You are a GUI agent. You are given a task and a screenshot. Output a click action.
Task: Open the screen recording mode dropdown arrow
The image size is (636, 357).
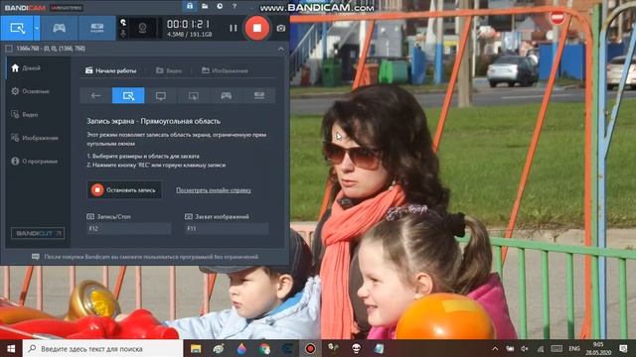tap(37, 28)
